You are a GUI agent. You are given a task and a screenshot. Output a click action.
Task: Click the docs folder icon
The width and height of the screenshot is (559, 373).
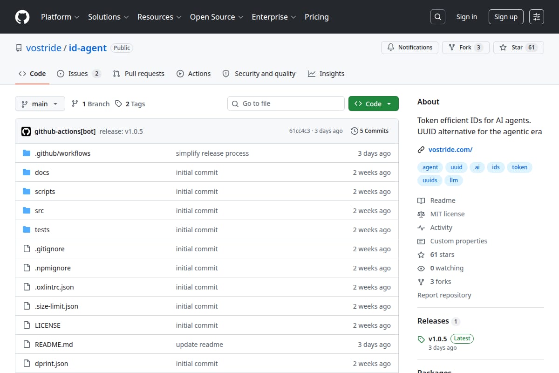pos(27,173)
